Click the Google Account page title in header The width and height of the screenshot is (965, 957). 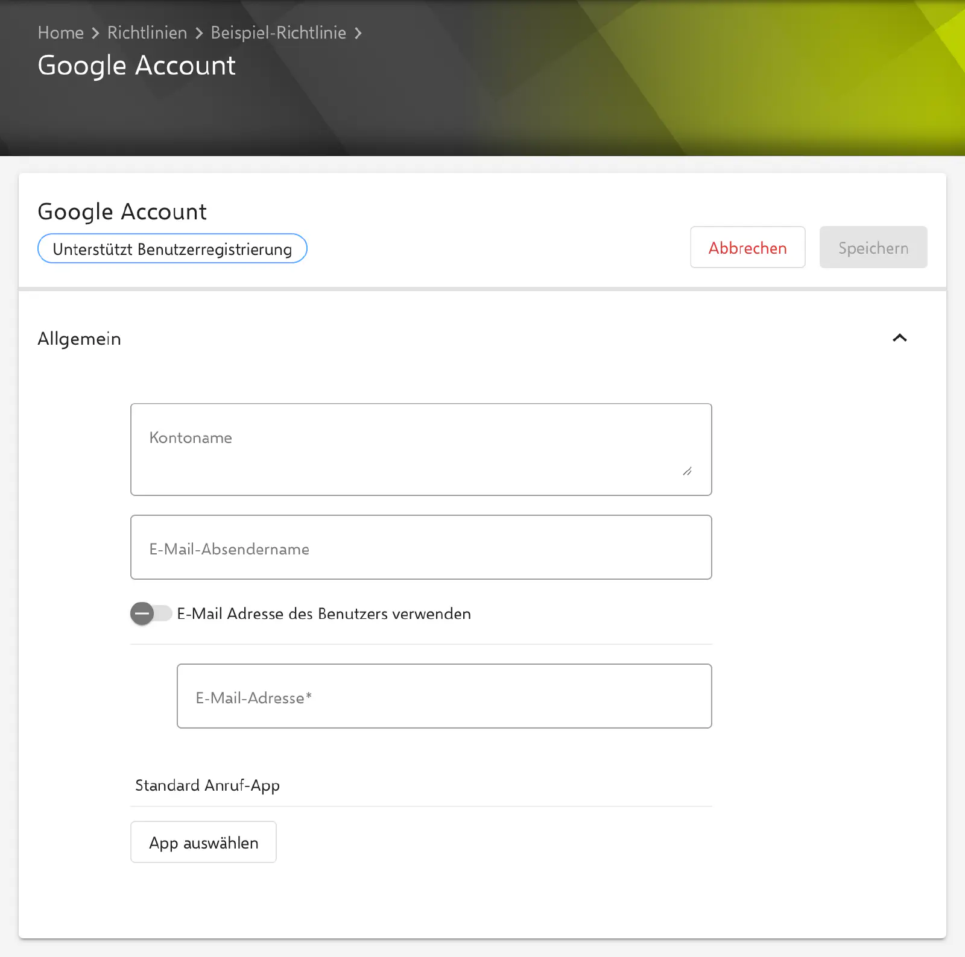[x=137, y=66]
